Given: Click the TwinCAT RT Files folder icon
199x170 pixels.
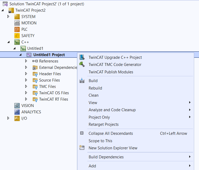Looking at the screenshot, I should click(x=35, y=99).
